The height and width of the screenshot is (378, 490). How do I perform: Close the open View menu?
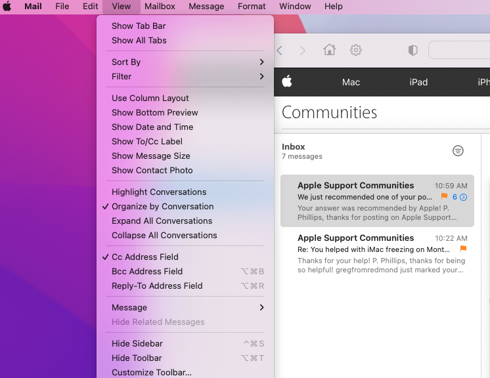[x=122, y=7]
